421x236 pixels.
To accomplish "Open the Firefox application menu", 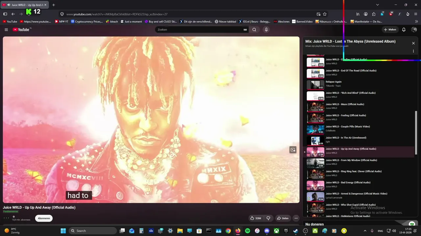I will pos(416,14).
